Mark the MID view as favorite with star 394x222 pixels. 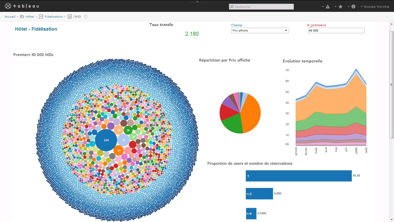pos(86,16)
